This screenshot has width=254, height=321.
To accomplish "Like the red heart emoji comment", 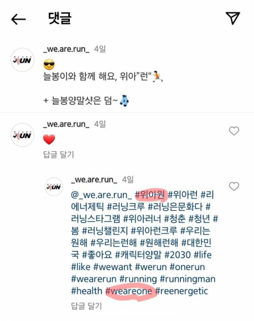I will tap(234, 131).
